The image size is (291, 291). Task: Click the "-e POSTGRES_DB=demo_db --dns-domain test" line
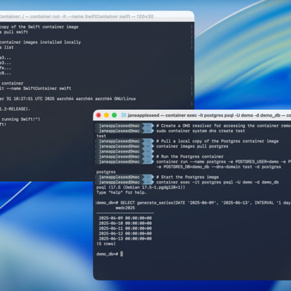[219, 167]
